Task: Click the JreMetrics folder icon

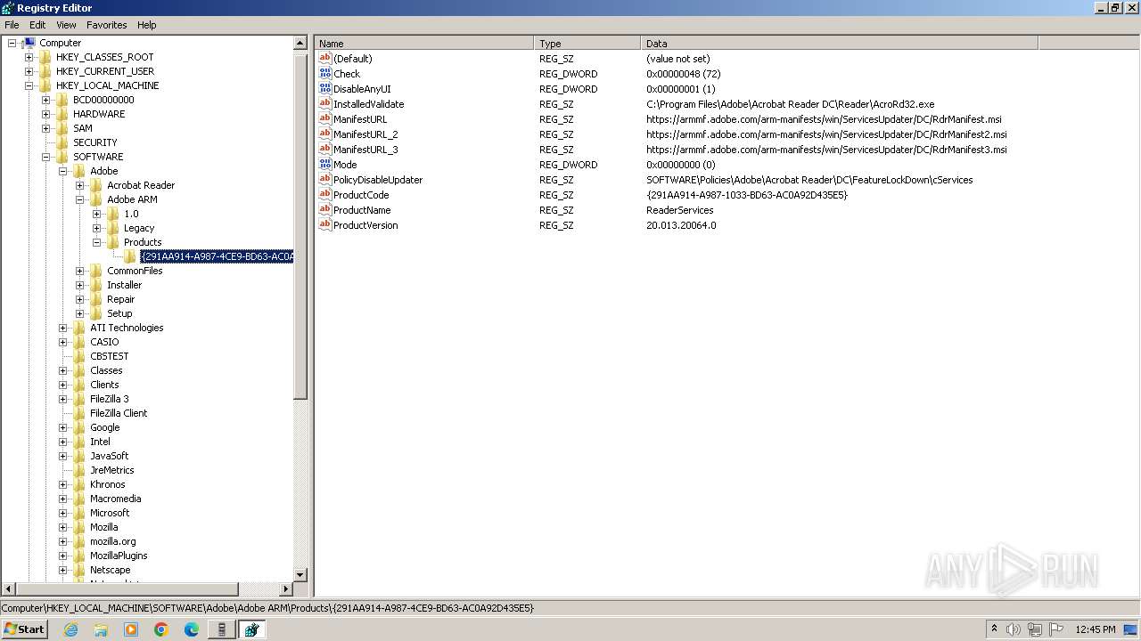Action: pyautogui.click(x=79, y=470)
